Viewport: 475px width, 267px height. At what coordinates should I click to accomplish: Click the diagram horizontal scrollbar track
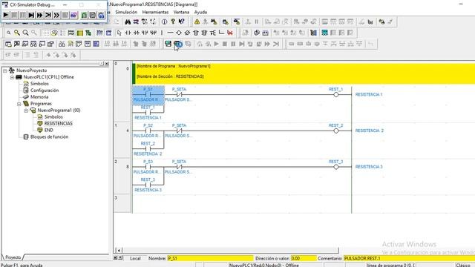coord(230,250)
